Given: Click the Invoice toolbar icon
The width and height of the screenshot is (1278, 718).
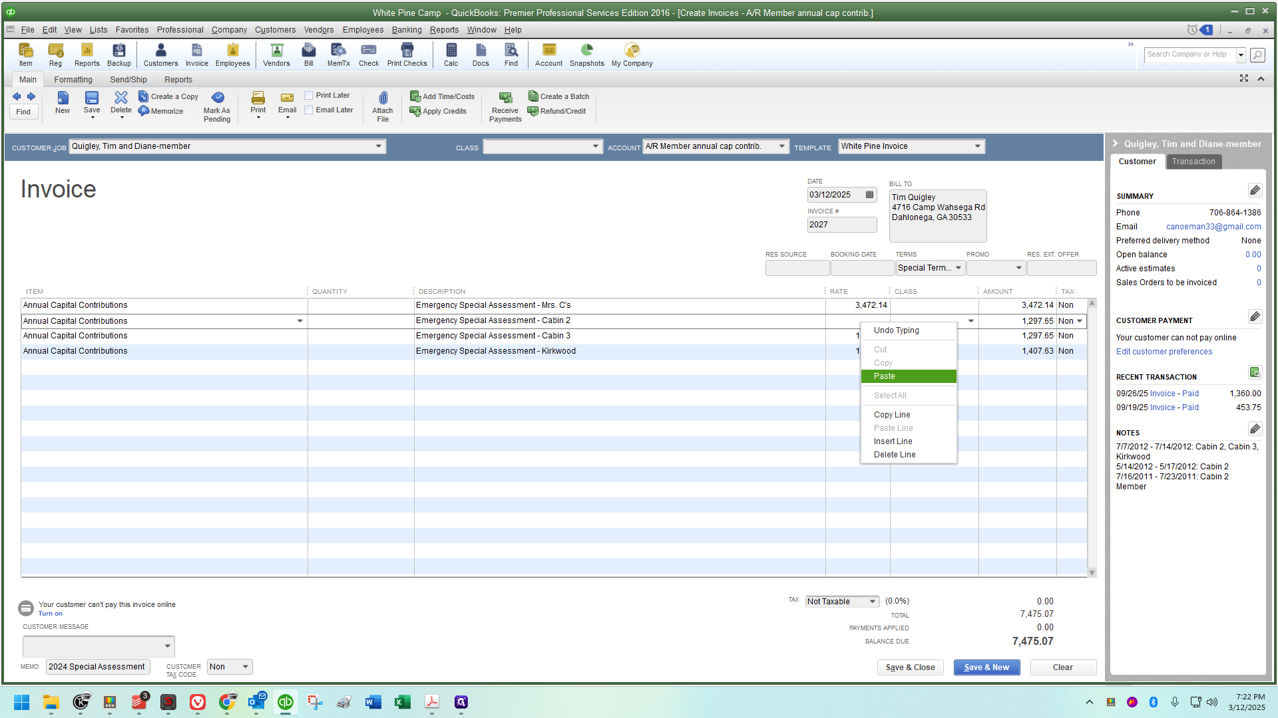Looking at the screenshot, I should [196, 55].
